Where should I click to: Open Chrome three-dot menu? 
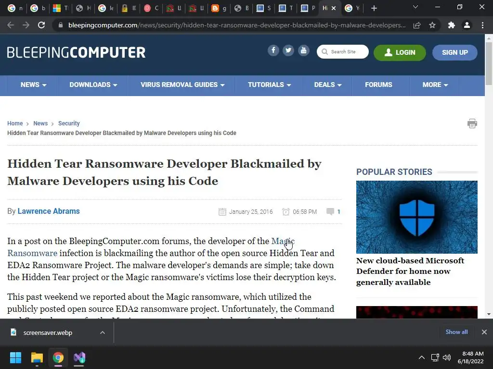tap(482, 25)
